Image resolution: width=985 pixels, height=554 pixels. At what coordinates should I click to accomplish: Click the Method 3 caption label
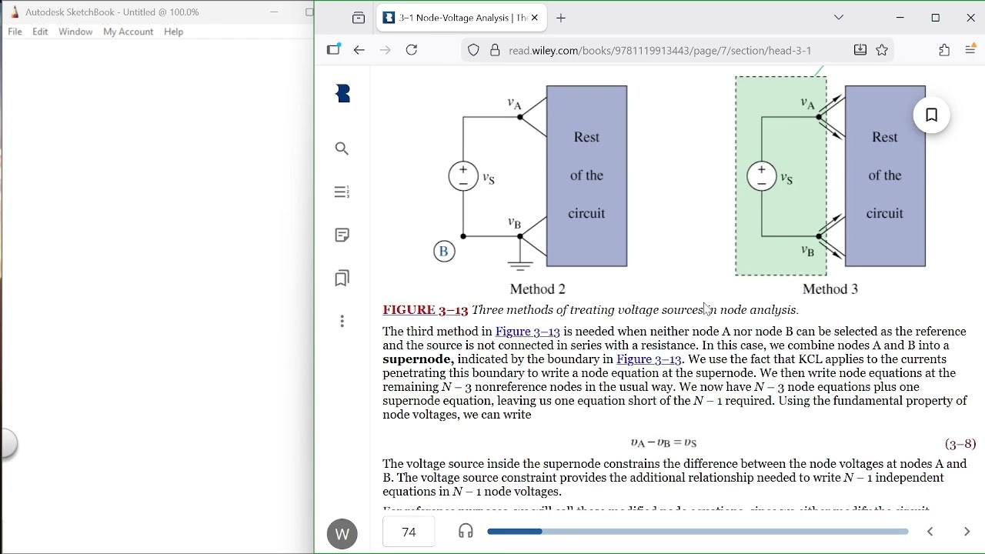(x=830, y=289)
